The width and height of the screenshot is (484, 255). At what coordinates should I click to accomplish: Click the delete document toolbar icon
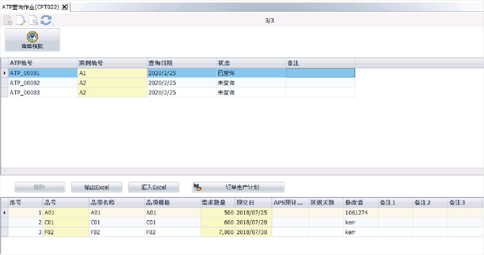click(8, 21)
